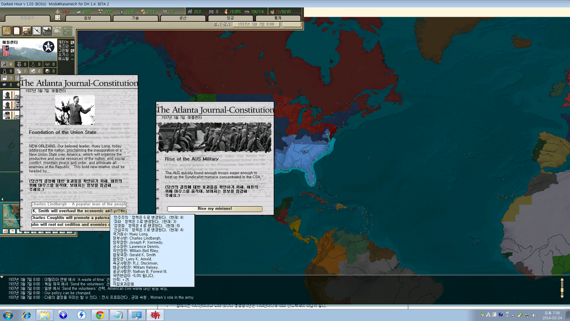
Task: Click the oil droplet resource icon
Action: (121, 12)
